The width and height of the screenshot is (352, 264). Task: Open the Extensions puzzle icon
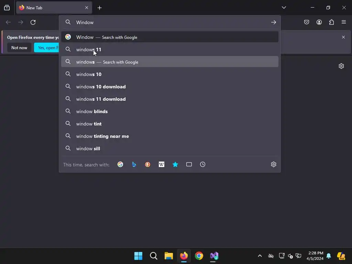click(x=331, y=22)
